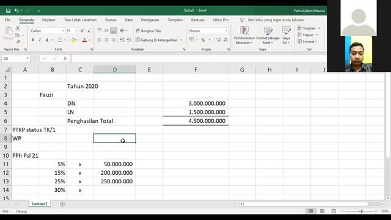This screenshot has height=220, width=391.
Task: Open the Format cells dropdown
Action: (x=307, y=42)
